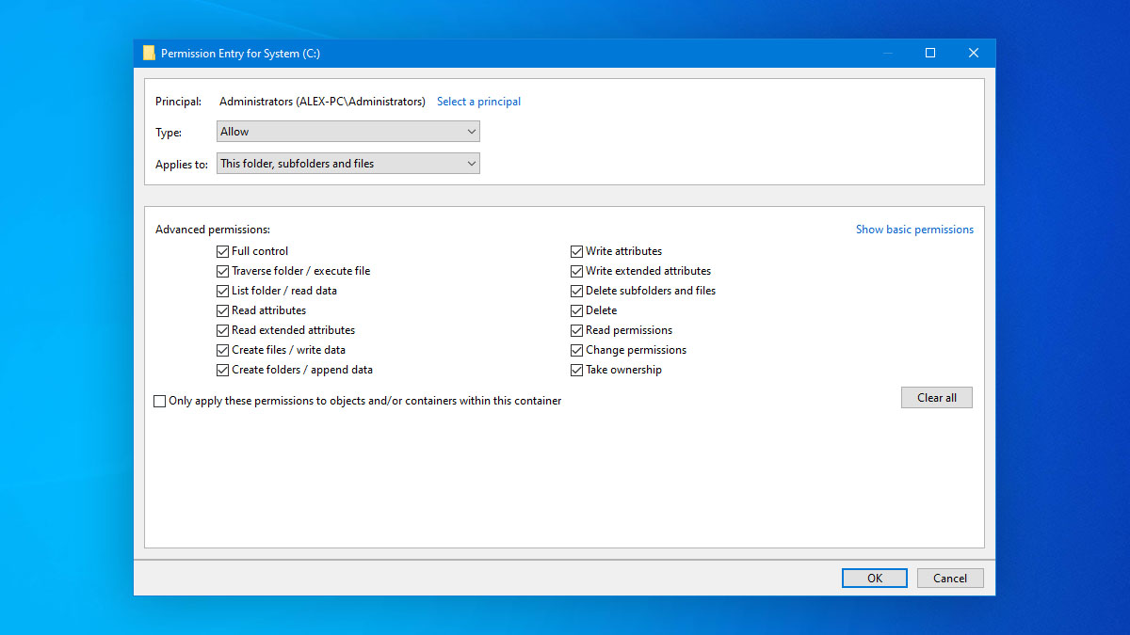Screen dimensions: 1130x635
Task: Toggle the Delete permission checkbox
Action: [577, 310]
